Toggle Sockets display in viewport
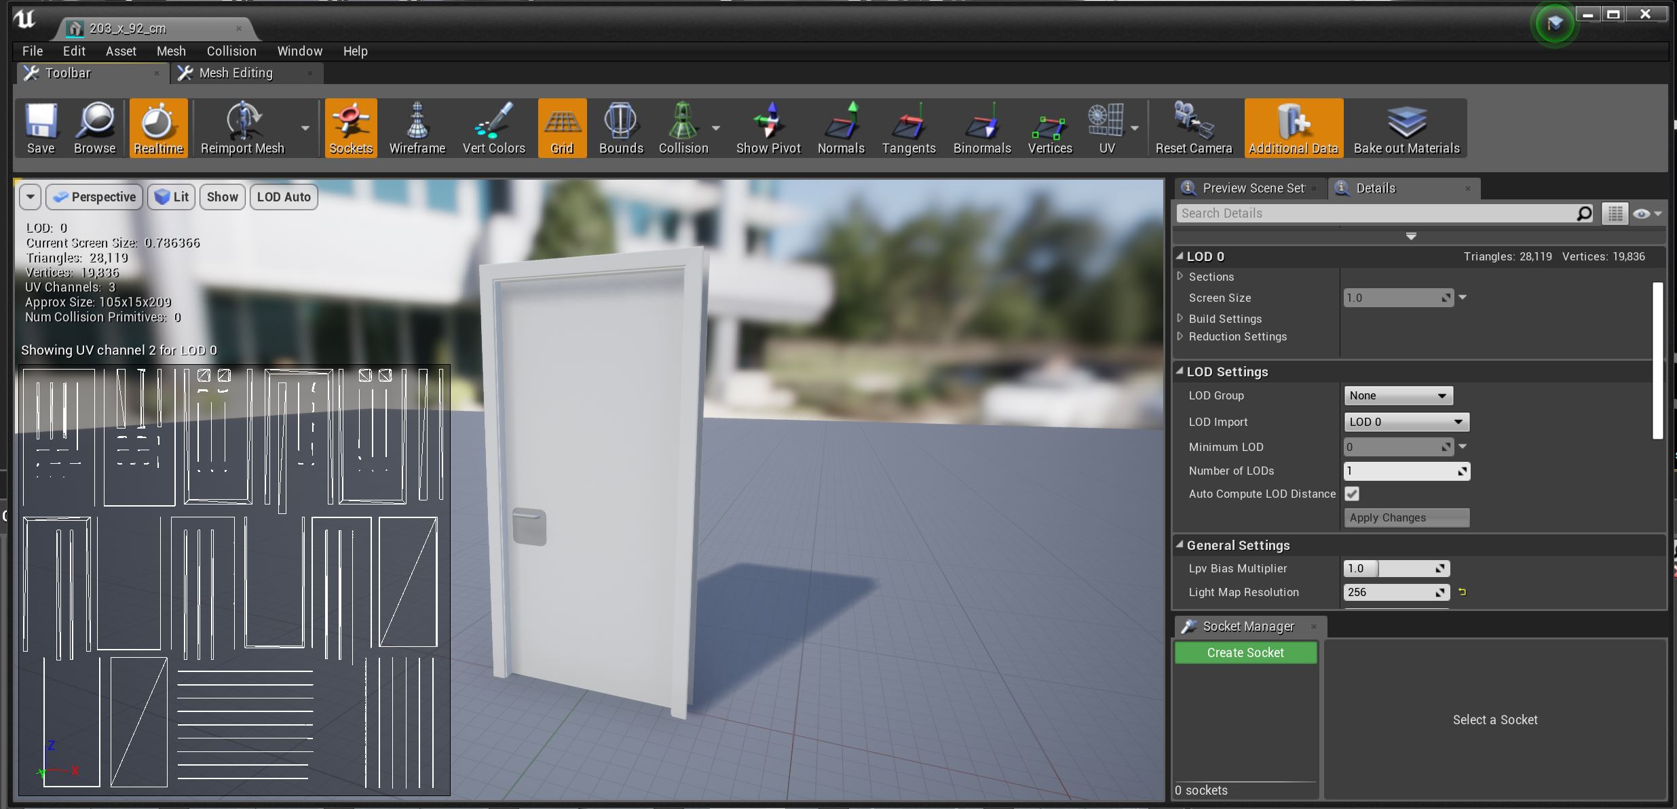The image size is (1677, 809). tap(351, 128)
